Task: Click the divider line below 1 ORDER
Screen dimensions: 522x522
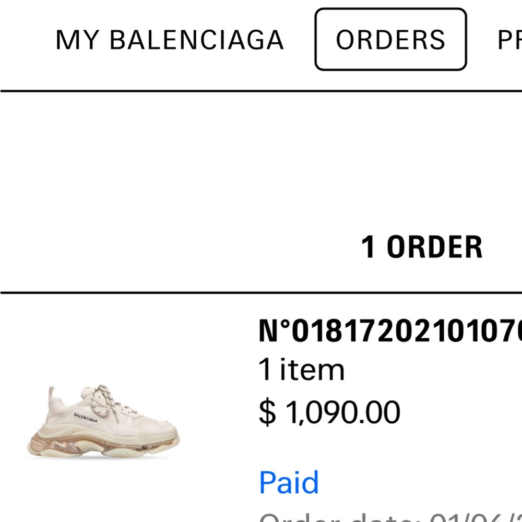Action: tap(261, 293)
